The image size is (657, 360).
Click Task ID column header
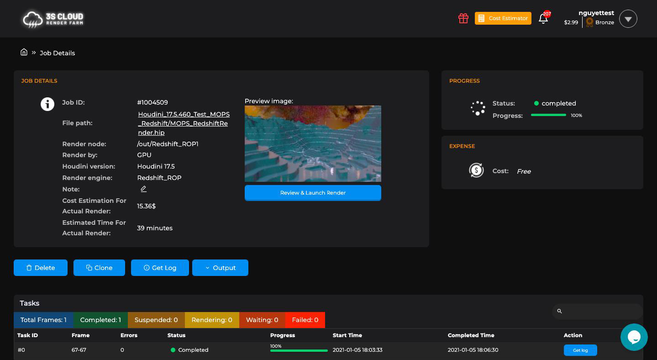(27, 335)
